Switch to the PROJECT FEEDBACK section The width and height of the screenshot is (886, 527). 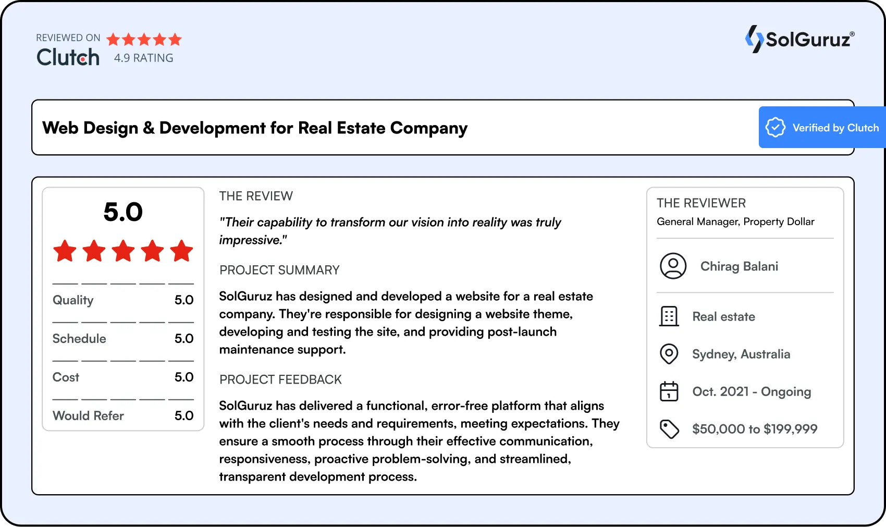[280, 379]
